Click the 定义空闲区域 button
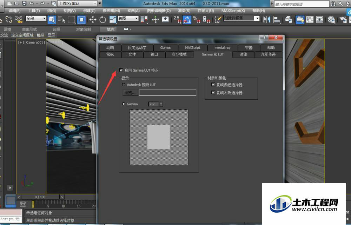 pos(22,35)
